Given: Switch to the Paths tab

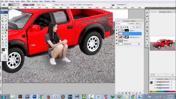Looking at the screenshot, I should click(133, 21).
